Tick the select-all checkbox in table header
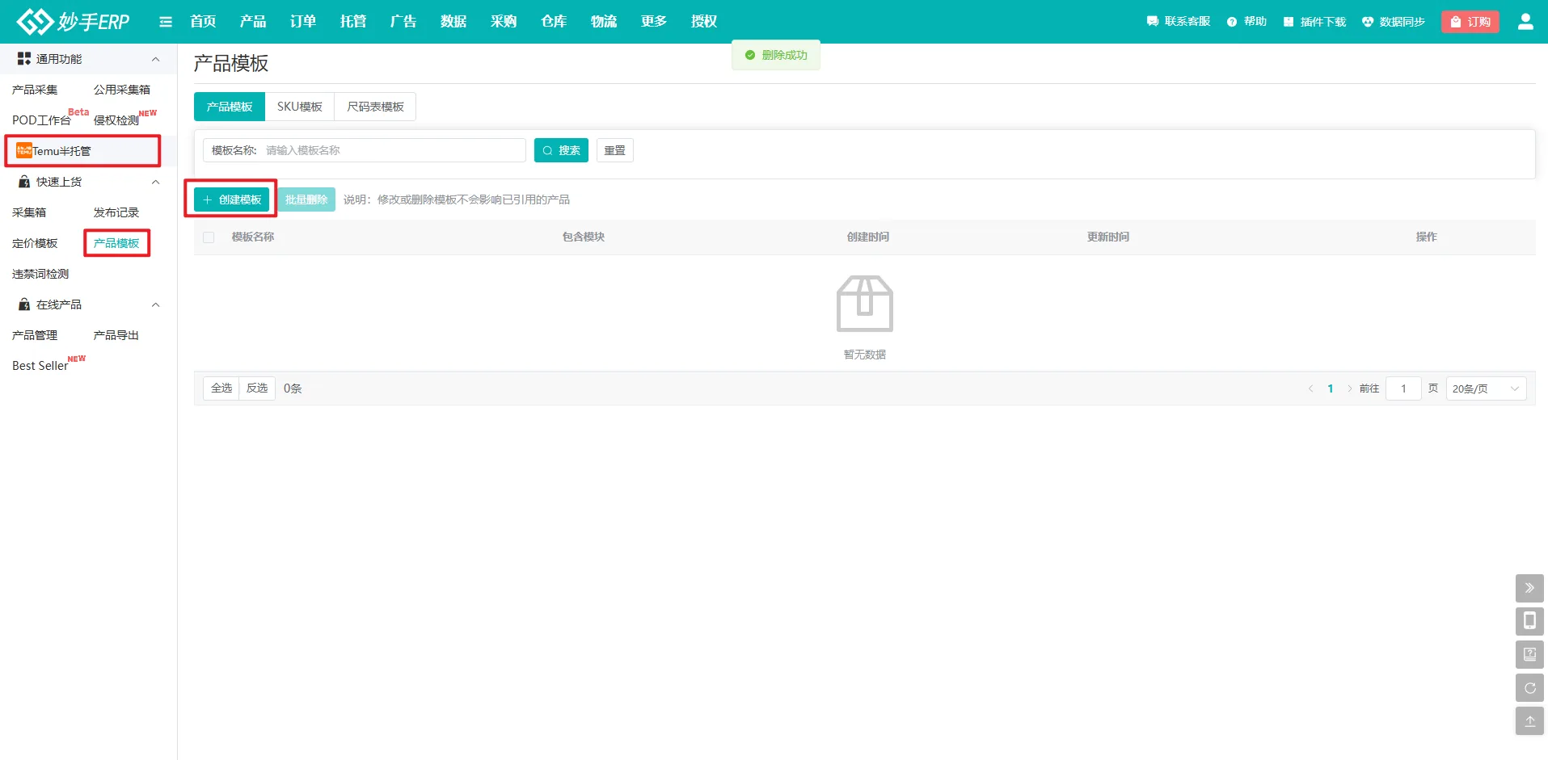Screen dimensions: 1548x760 pyautogui.click(x=209, y=237)
